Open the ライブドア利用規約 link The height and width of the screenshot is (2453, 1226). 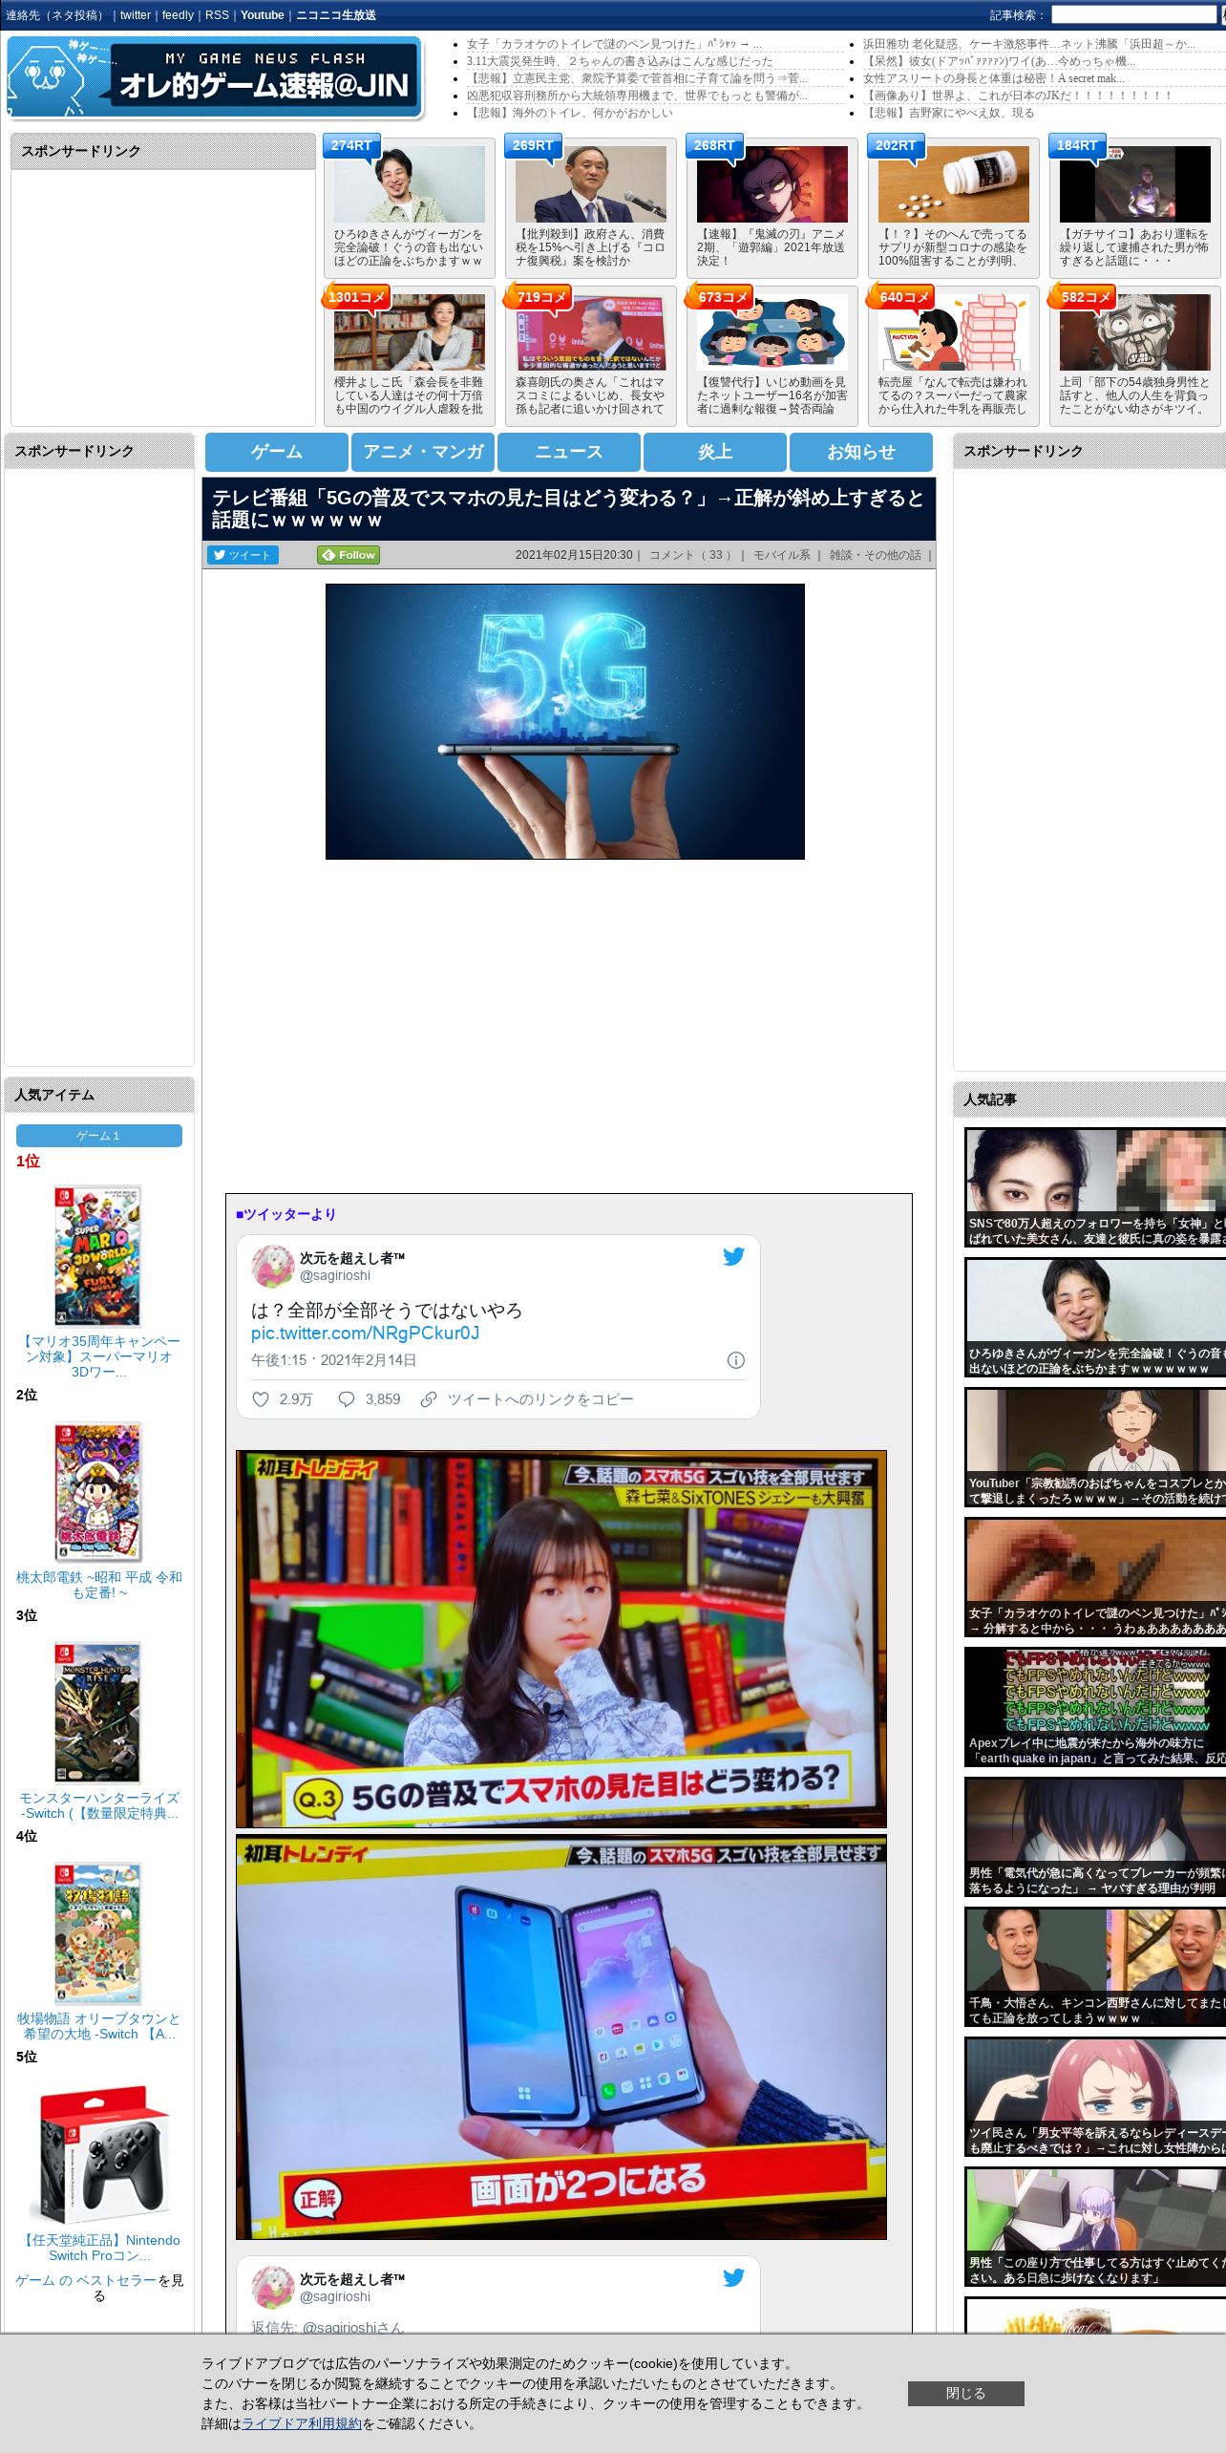(302, 2423)
